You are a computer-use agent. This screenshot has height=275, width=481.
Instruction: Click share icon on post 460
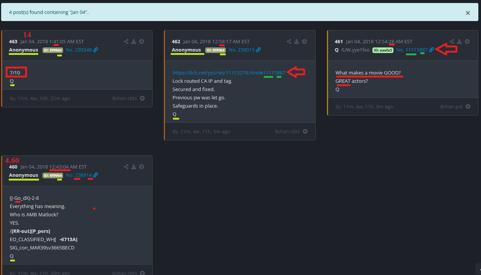click(126, 167)
